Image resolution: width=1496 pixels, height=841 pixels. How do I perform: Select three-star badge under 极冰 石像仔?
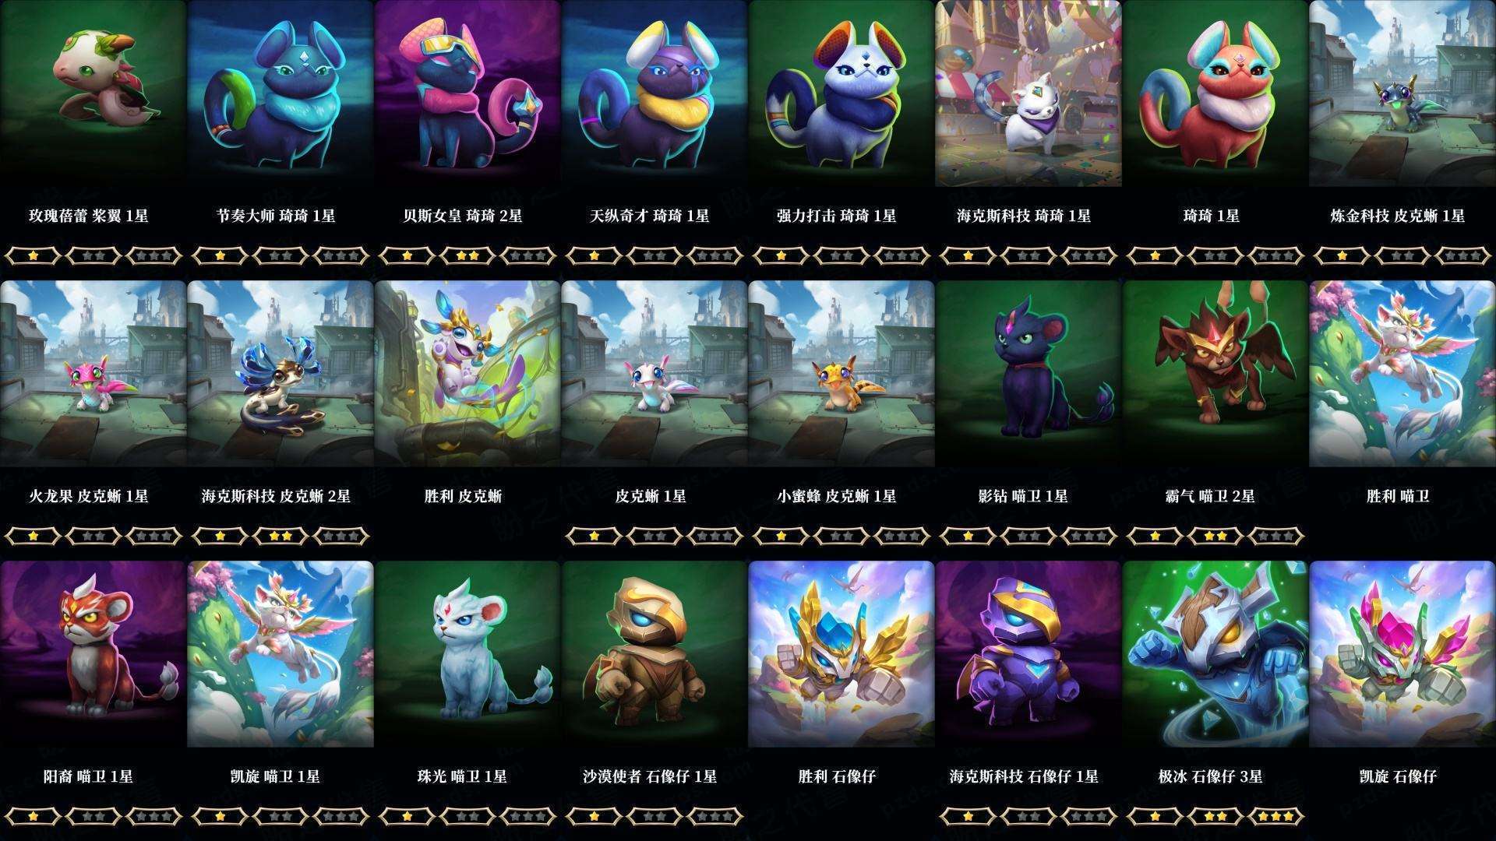click(x=1276, y=816)
